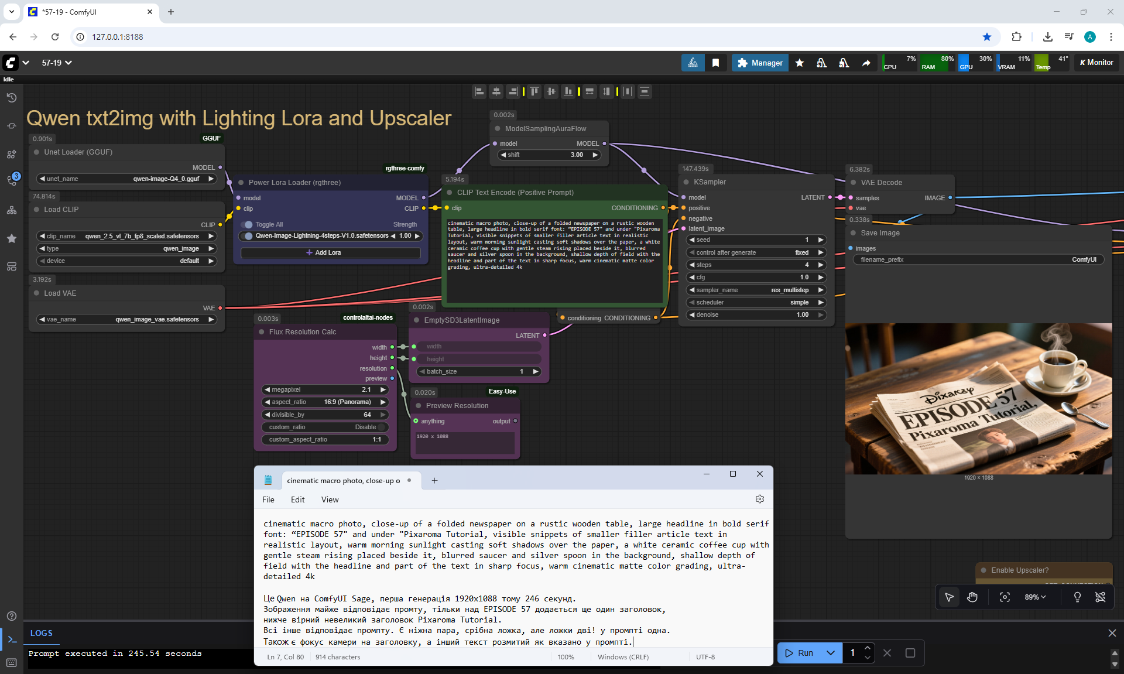1124x674 pixels.
Task: Toggle the bottom console panel icon
Action: [11, 639]
